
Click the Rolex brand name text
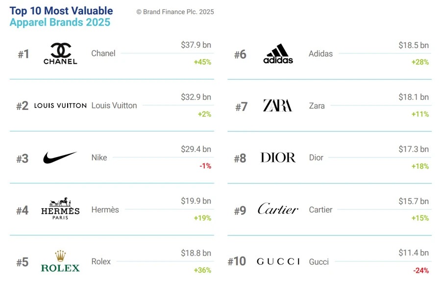[101, 261]
